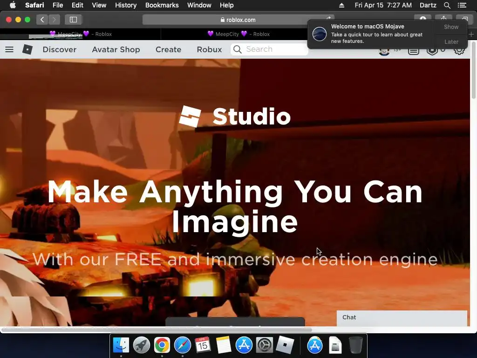This screenshot has width=477, height=358.
Task: Open the View menu
Action: [x=99, y=5]
